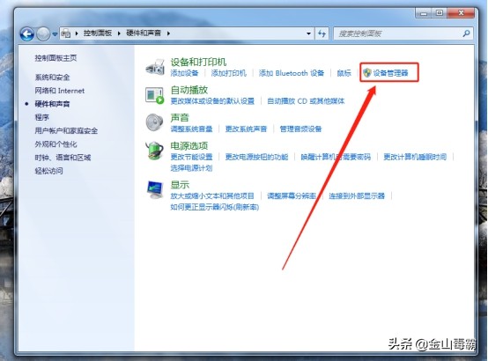Open 外观和个性化 in the sidebar
Viewport: 488px width, 361px height.
coord(55,144)
